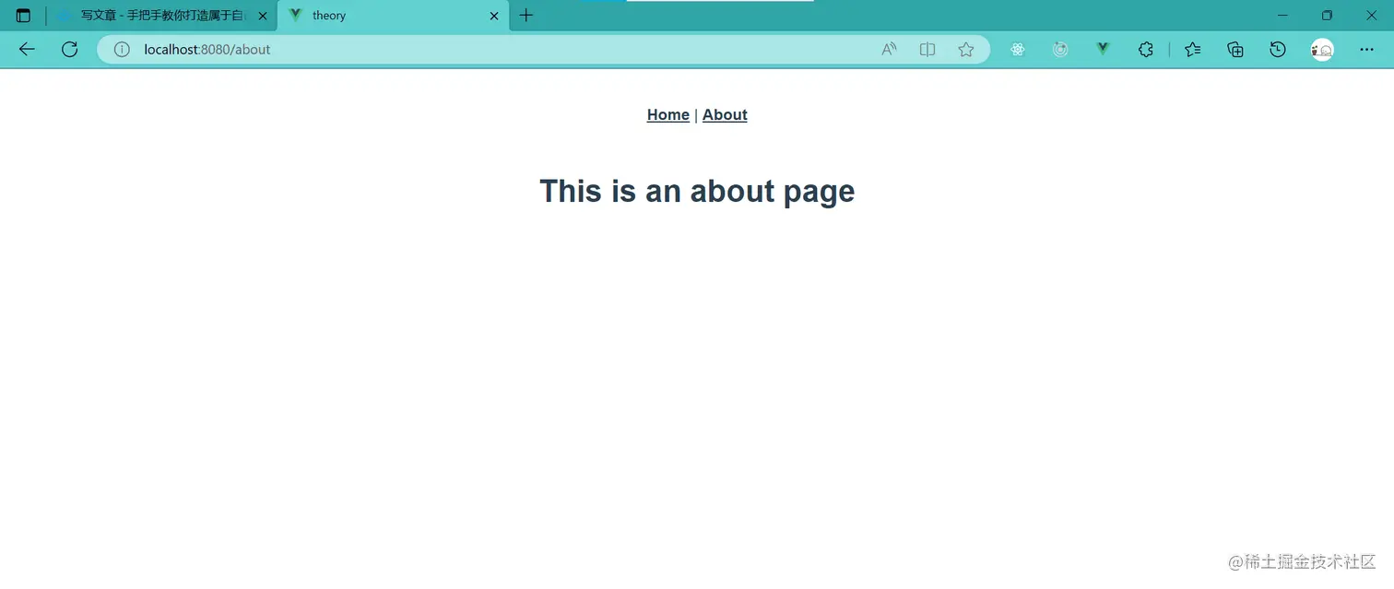Reload the current page
The image size is (1394, 589).
[69, 49]
